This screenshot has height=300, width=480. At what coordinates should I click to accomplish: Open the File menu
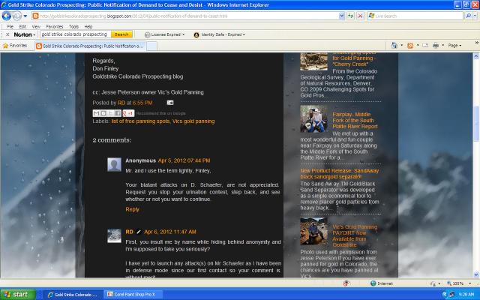coord(10,27)
